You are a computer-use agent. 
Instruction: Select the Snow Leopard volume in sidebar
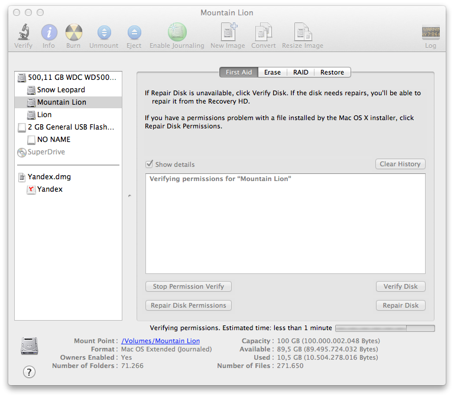(x=61, y=90)
